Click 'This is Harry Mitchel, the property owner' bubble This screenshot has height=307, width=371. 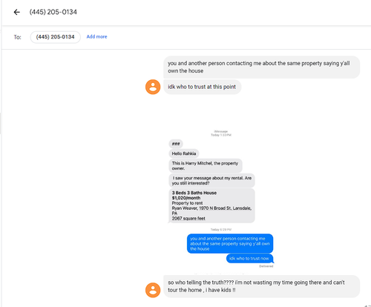[206, 165]
